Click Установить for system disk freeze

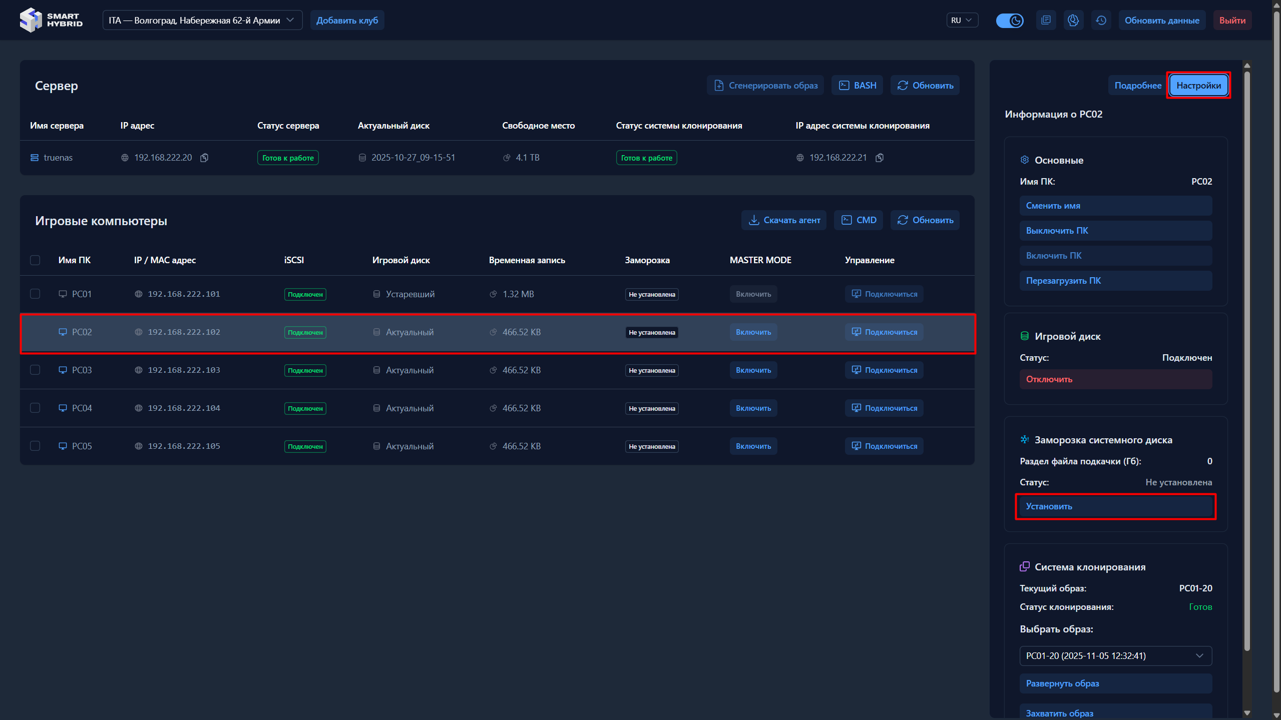coord(1115,506)
